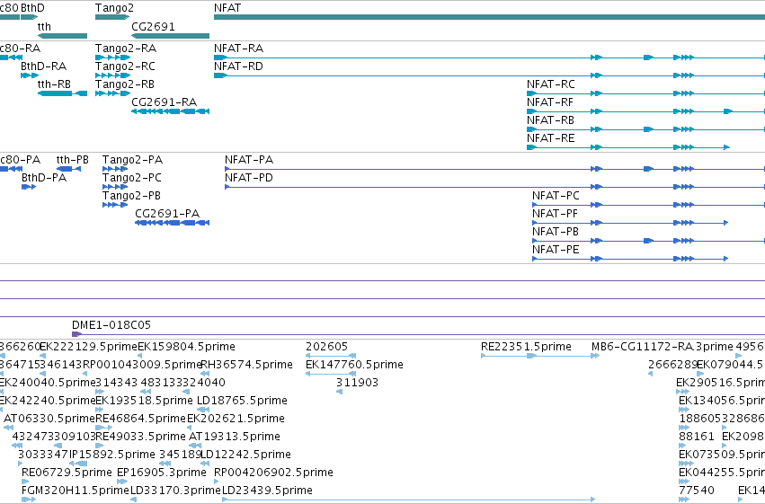The width and height of the screenshot is (765, 504).
Task: Click EST label IP15892.5prime
Action: point(111,455)
